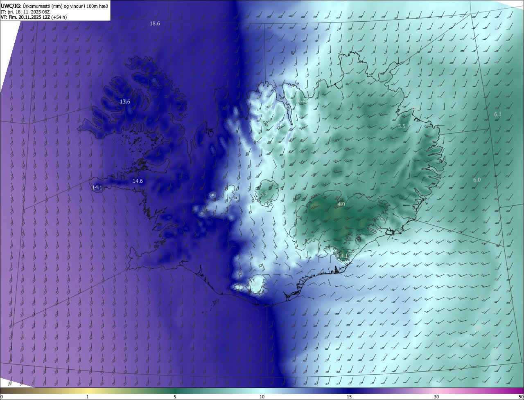
Task: Click the 1 tick label on the color scale
Action: [88, 397]
